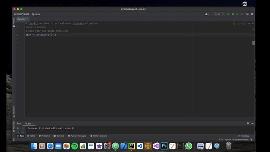Screen dimensions: 270x152
Task: Open Search Everywhere magnifier icon
Action: point(248,14)
